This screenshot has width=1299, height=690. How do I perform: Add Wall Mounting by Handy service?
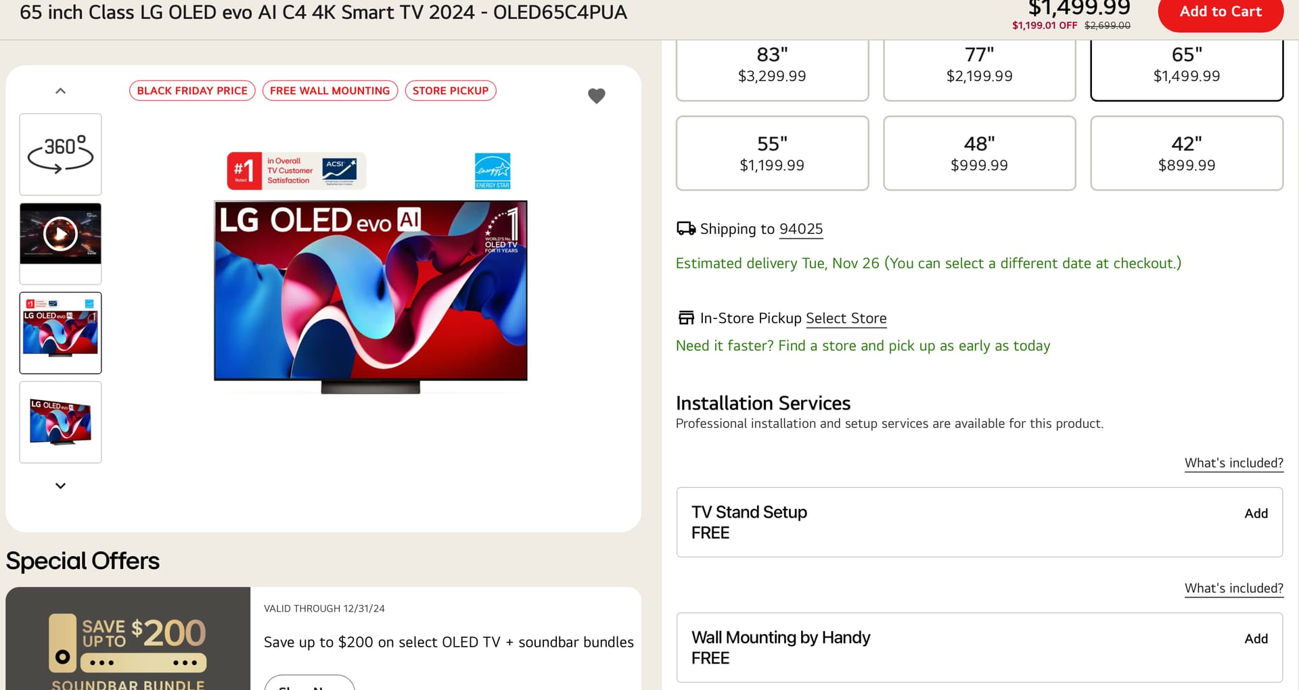point(1256,639)
